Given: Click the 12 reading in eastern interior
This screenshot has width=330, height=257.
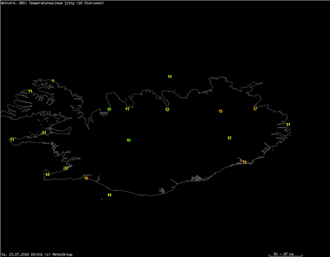Looking at the screenshot, I should coord(230,138).
